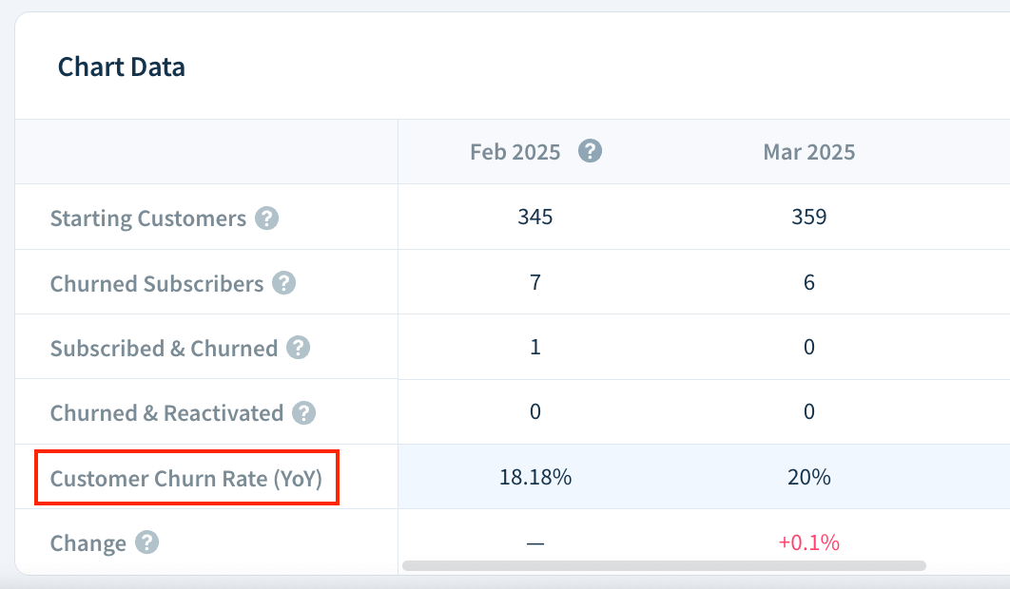Click the 359 starting customers cell

coord(808,217)
